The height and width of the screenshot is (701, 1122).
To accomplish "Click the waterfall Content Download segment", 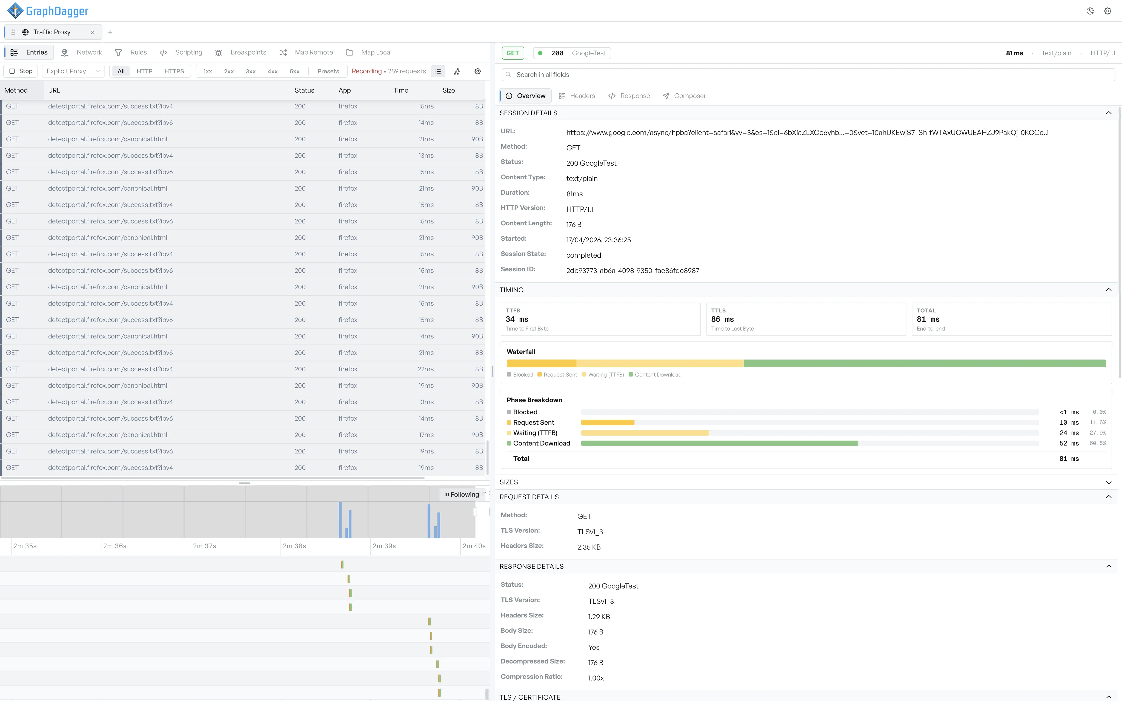I will [924, 363].
